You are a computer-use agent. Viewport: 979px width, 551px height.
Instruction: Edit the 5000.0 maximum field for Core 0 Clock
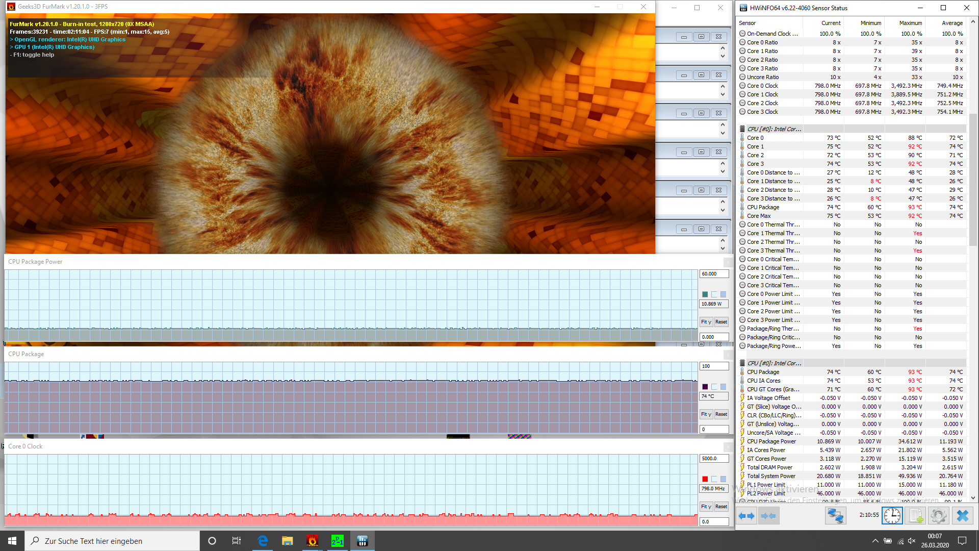coord(713,459)
